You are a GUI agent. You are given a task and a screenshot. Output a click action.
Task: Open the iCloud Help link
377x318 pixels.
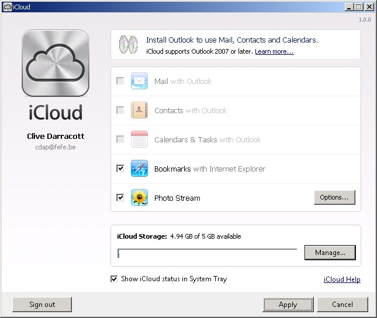pyautogui.click(x=342, y=279)
